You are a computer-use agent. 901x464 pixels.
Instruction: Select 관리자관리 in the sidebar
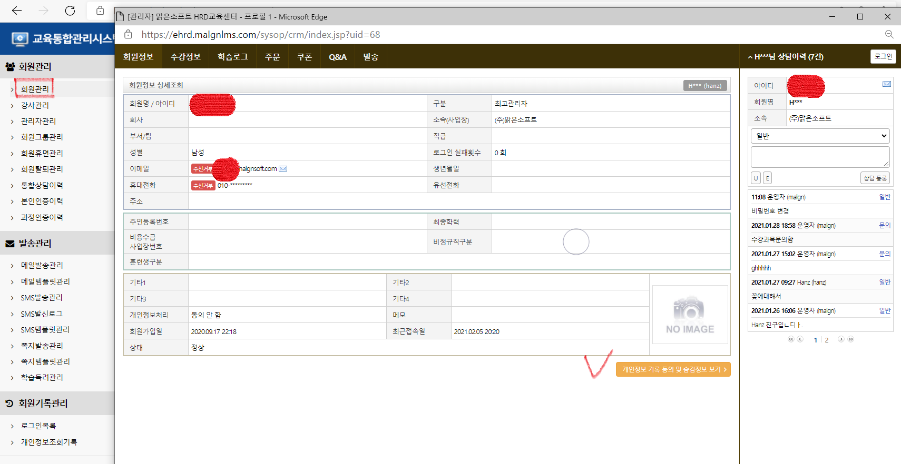coord(38,121)
